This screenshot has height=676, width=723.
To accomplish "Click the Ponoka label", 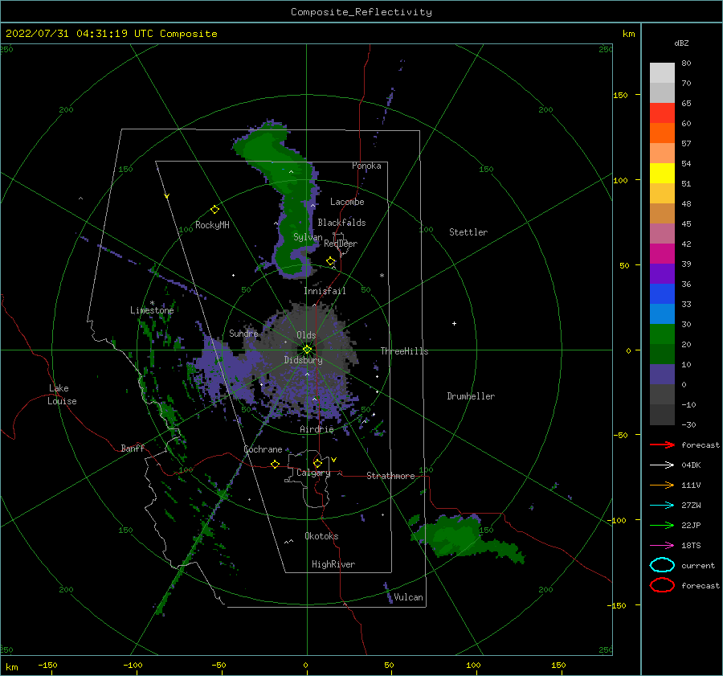I will (x=366, y=166).
